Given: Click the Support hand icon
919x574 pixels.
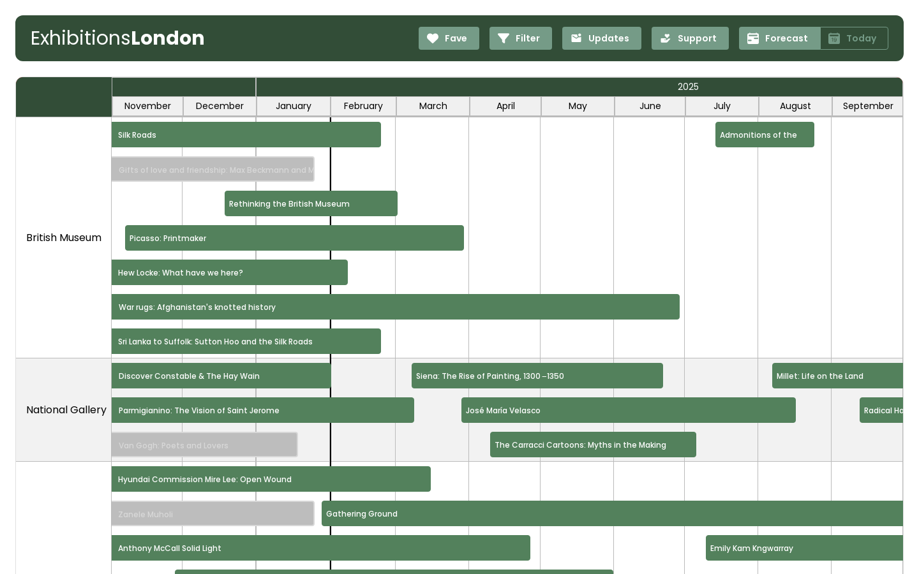Looking at the screenshot, I should (666, 38).
